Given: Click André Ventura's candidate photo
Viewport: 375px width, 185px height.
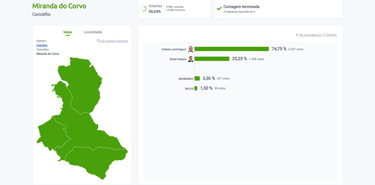Looking at the screenshot, I should pos(191,59).
